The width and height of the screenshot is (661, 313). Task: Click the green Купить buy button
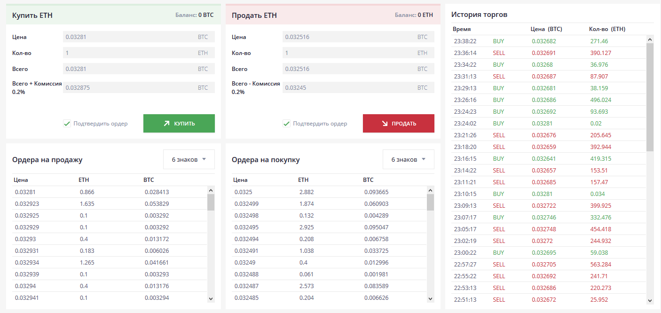point(179,124)
